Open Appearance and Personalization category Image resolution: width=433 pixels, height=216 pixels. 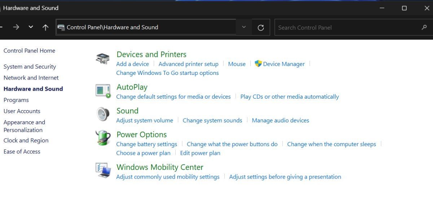[x=24, y=126]
